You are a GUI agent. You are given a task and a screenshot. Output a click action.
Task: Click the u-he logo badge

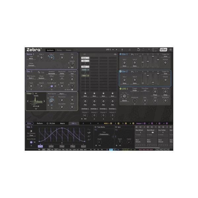(163, 49)
